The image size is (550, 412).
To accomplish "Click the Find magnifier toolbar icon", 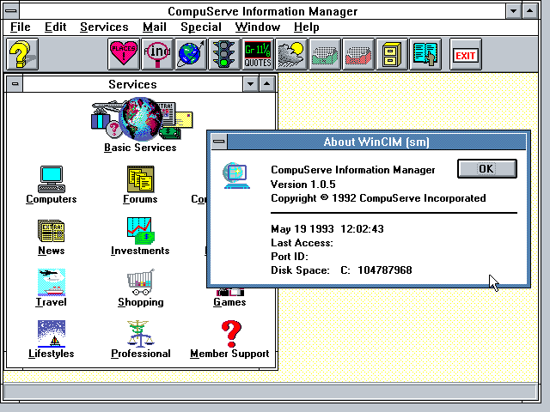I will (156, 55).
